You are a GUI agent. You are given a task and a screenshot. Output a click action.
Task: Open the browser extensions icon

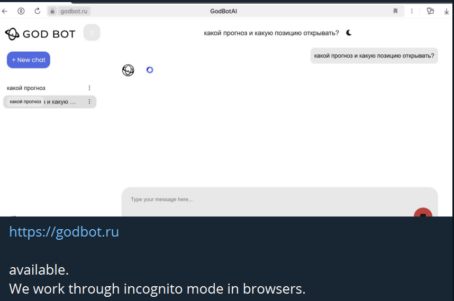[x=430, y=11]
